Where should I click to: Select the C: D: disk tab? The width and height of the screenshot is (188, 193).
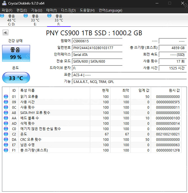tap(12, 20)
